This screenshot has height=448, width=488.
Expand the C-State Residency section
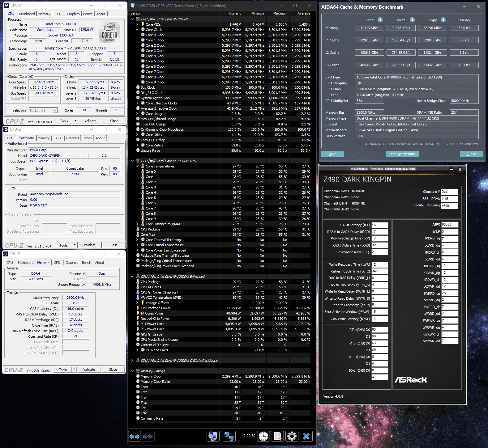click(132, 361)
